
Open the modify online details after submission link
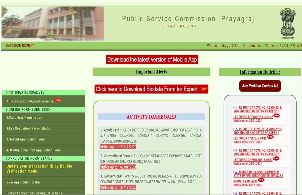click(151, 179)
